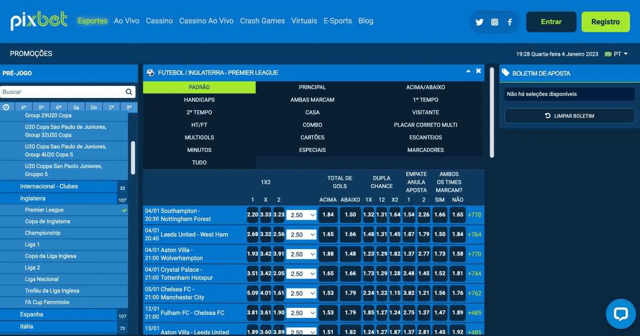640x336 pixels.
Task: Bet Manchester City away win 1.61
Action: tap(279, 293)
